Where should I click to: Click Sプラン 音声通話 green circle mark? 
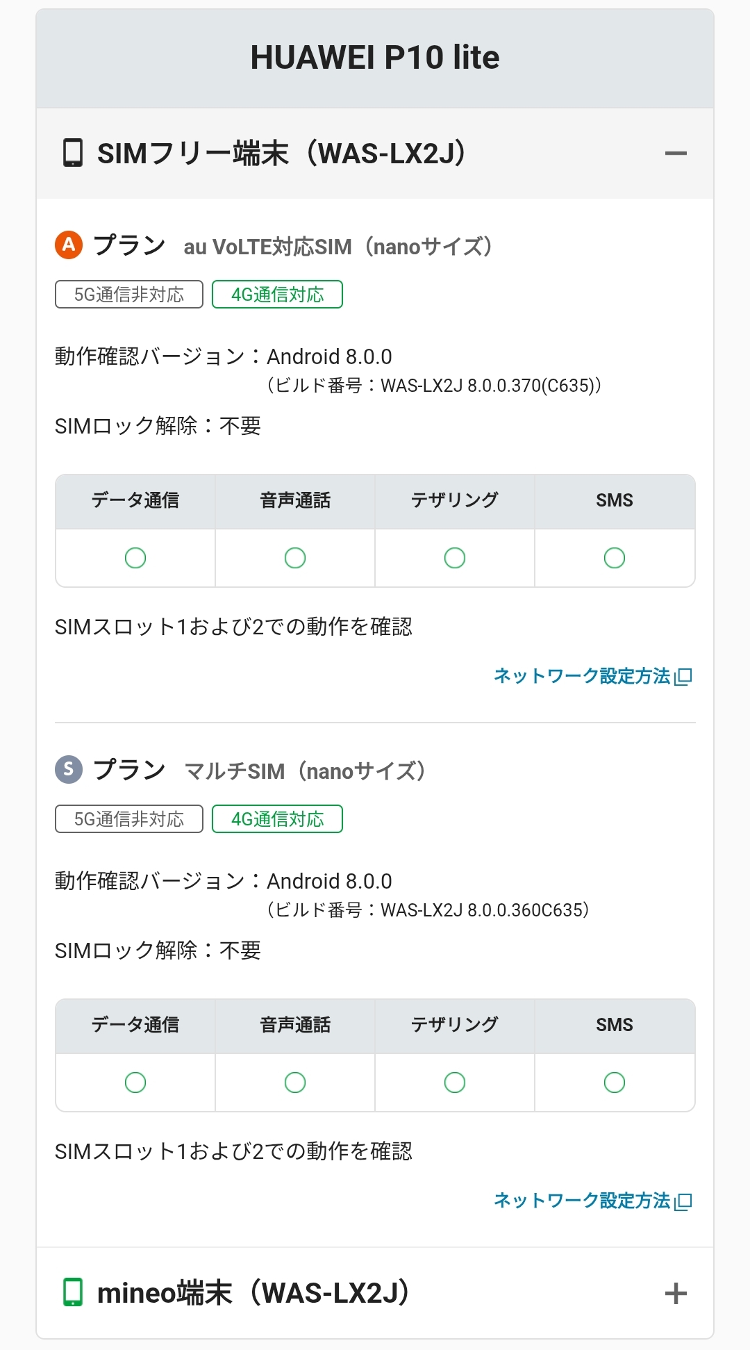pyautogui.click(x=295, y=1083)
